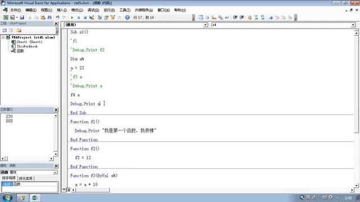
Task: Open the 文件 (File) menu
Action: (15, 10)
